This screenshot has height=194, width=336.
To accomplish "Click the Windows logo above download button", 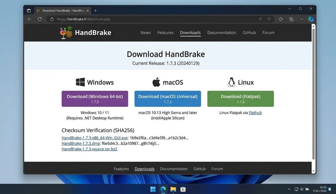I will (x=80, y=82).
